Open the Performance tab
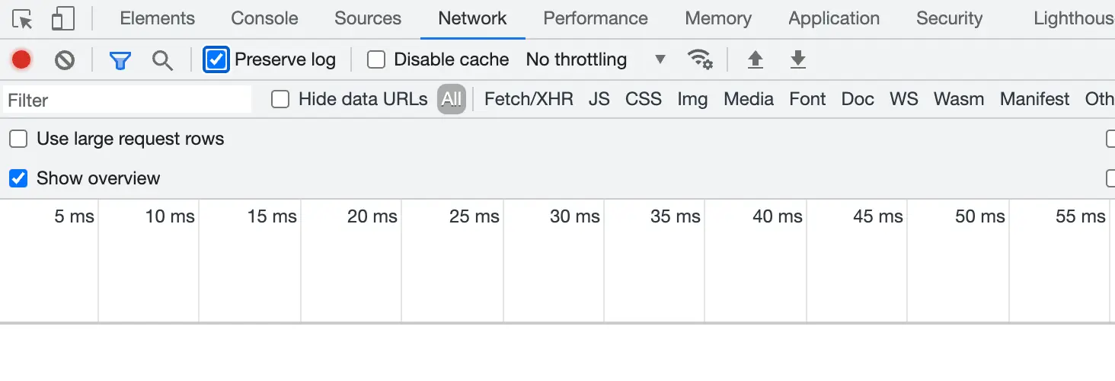Screen dimensions: 1115x381 tap(596, 18)
